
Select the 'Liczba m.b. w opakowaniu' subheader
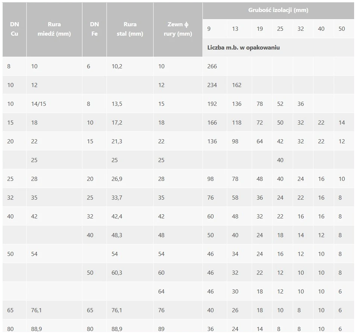(243, 48)
